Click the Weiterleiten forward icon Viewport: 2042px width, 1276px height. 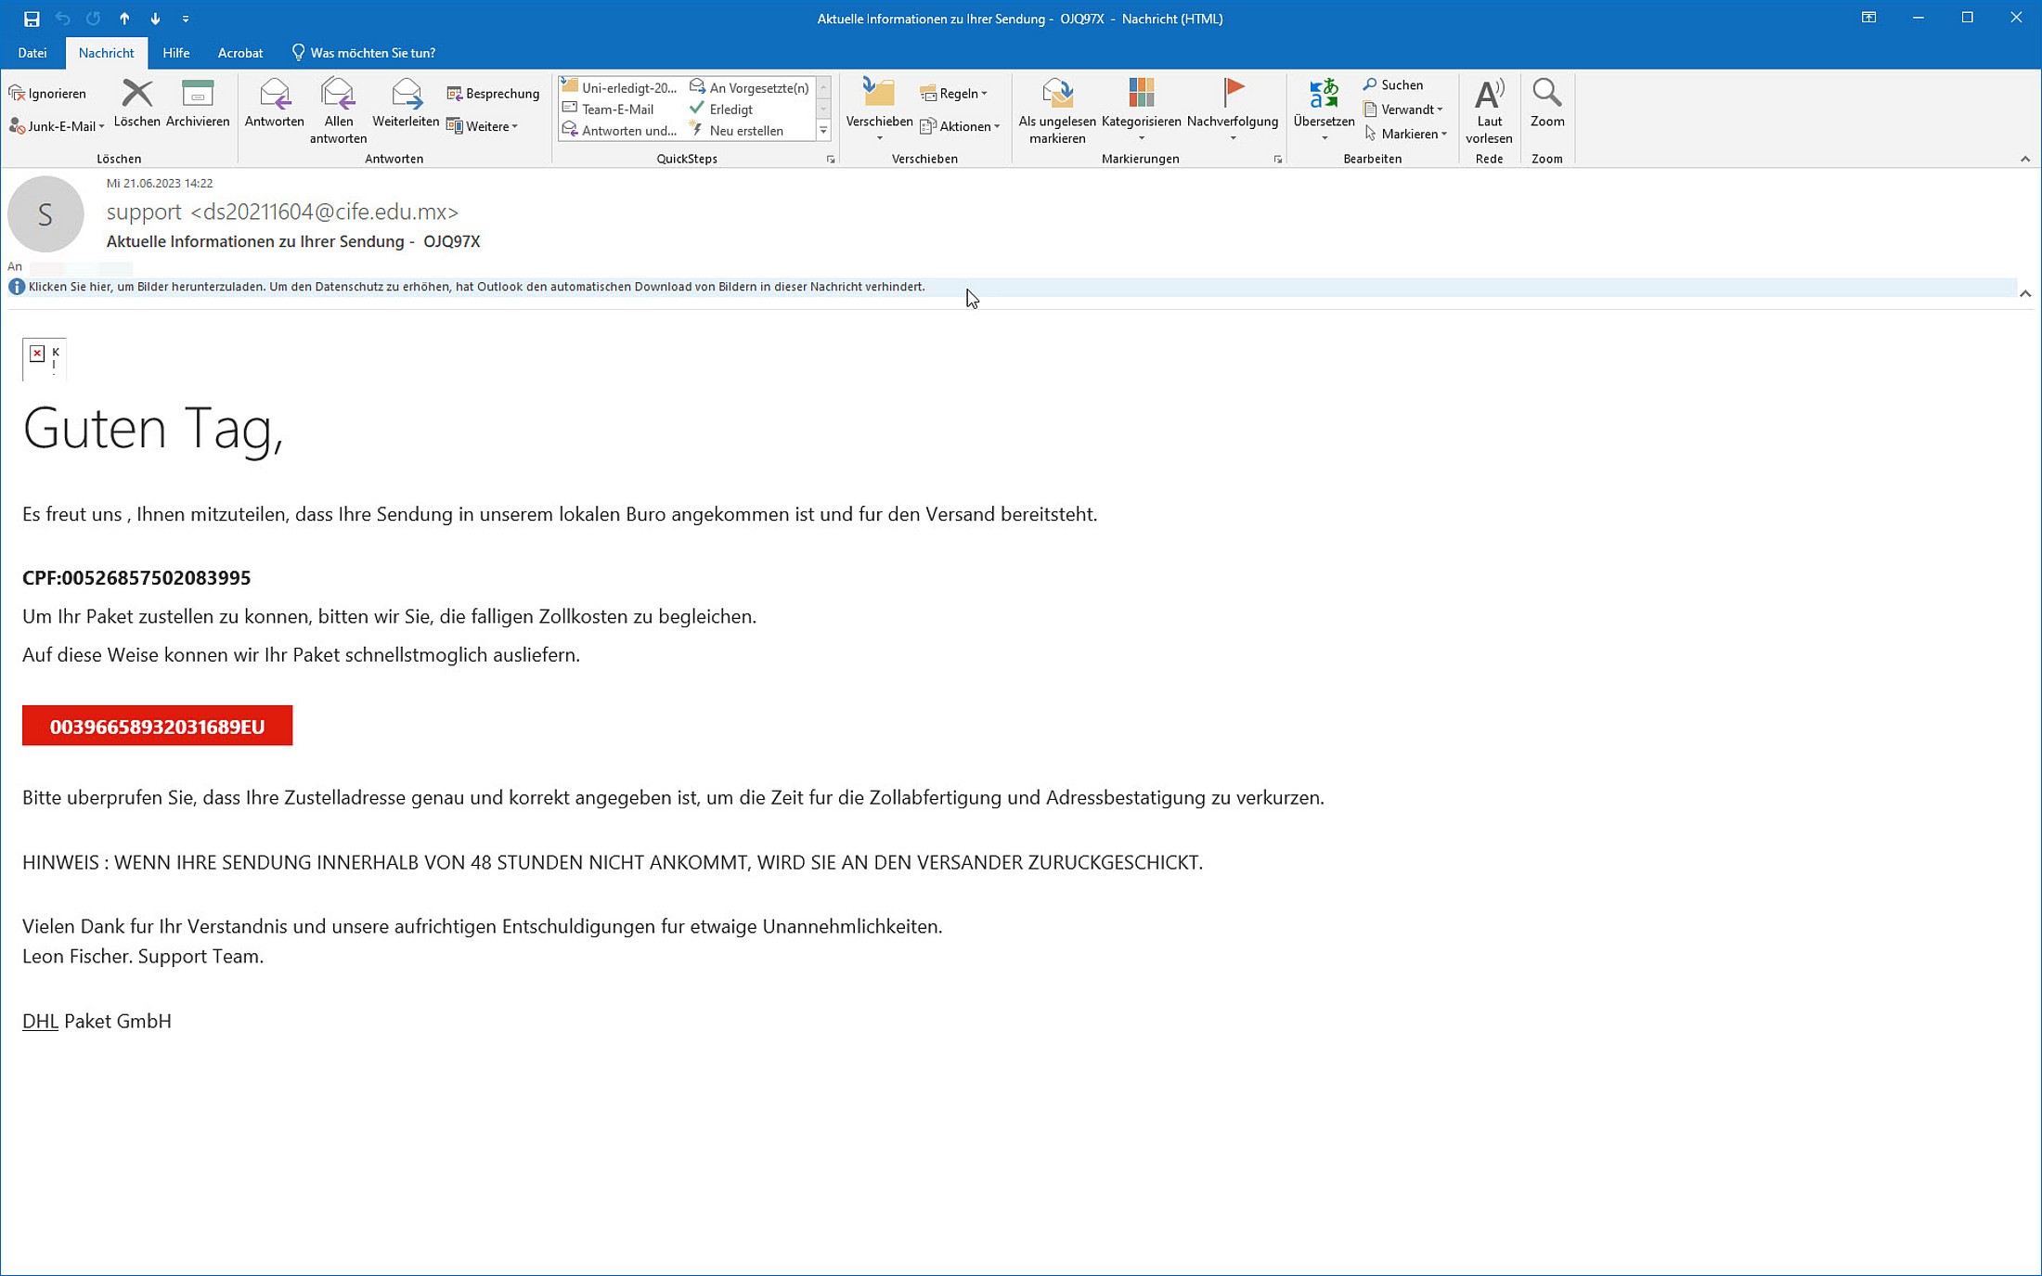(x=406, y=94)
